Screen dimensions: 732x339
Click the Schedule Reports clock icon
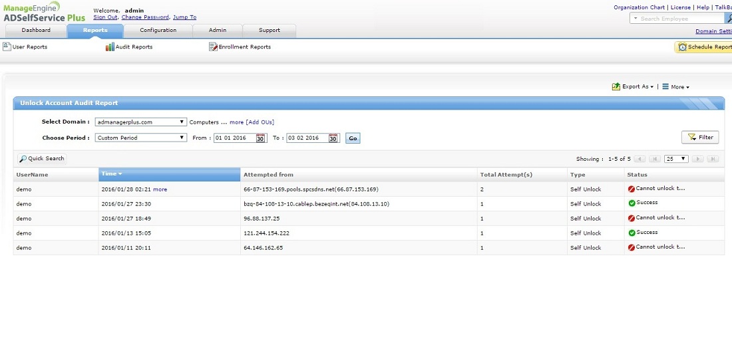[683, 47]
